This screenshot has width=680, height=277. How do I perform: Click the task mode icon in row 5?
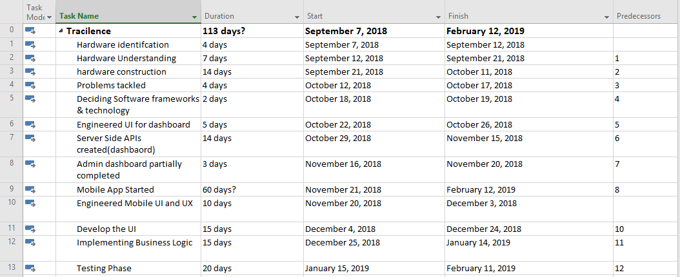point(30,99)
